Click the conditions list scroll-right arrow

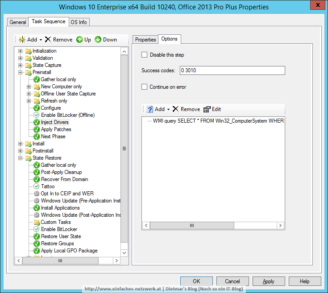(x=280, y=225)
